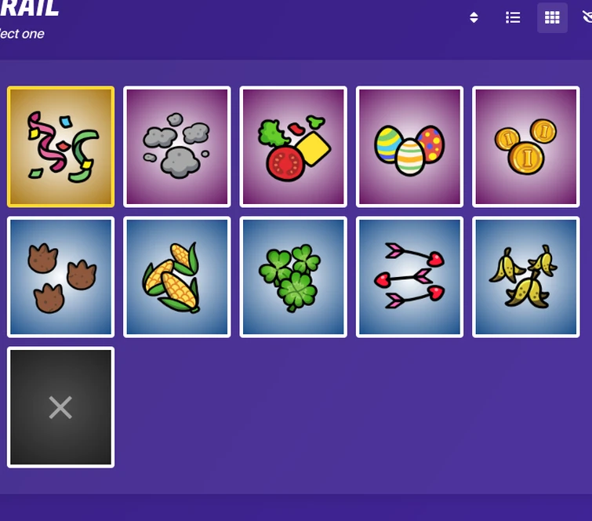Switch to grid view
The height and width of the screenshot is (521, 592).
[552, 17]
